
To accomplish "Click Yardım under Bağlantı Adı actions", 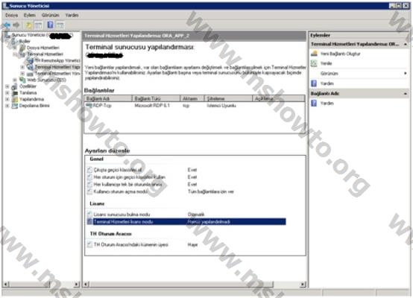I will 327,104.
